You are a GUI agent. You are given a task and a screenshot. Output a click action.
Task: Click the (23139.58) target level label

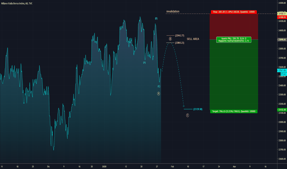pos(198,109)
